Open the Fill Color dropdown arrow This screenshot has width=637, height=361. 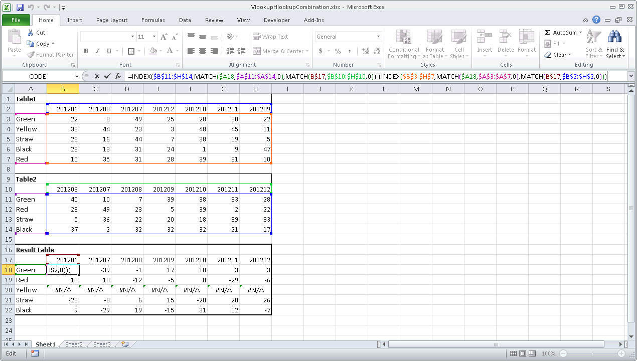click(x=162, y=52)
